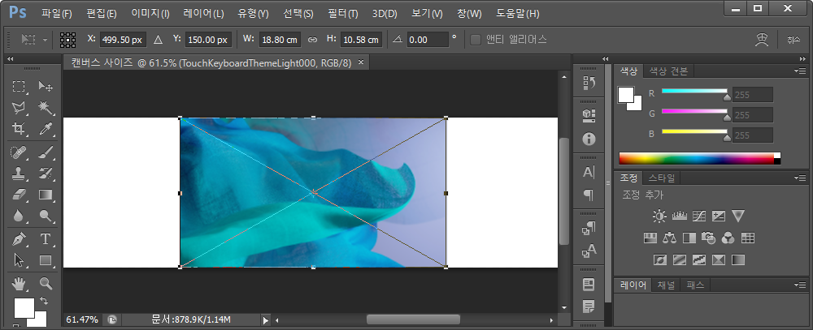Select the Clone Stamp tool
The image size is (813, 330).
click(x=20, y=173)
